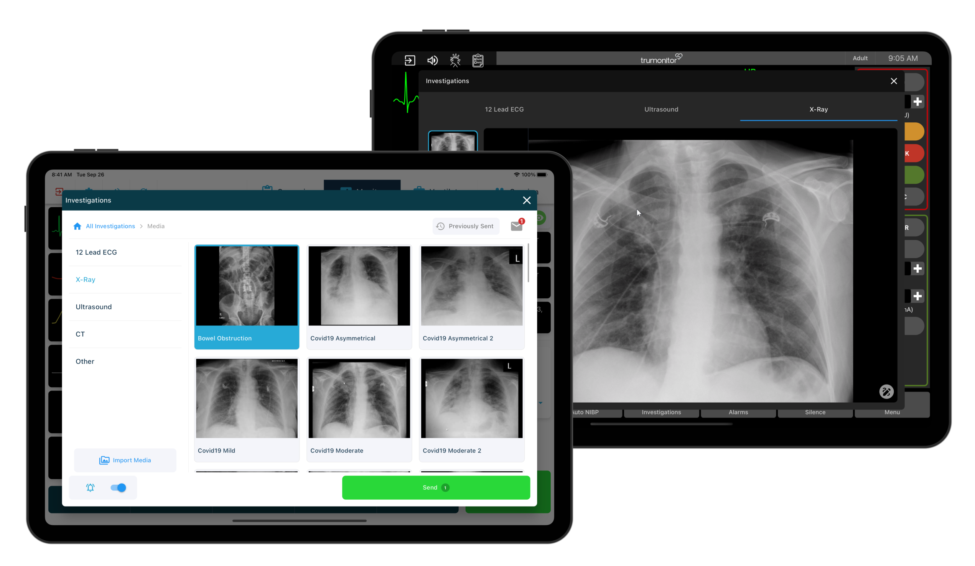Open Previously Sent investigations panel
The image size is (975, 566).
point(465,226)
